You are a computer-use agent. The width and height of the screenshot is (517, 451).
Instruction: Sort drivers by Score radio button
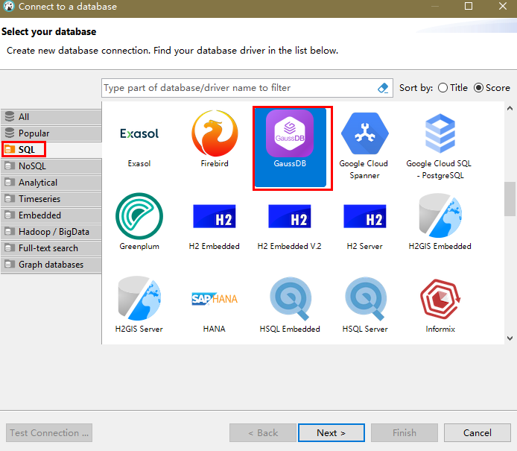pyautogui.click(x=478, y=88)
